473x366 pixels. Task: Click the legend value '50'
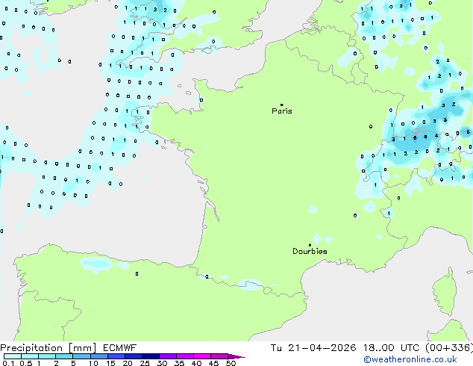(x=231, y=363)
